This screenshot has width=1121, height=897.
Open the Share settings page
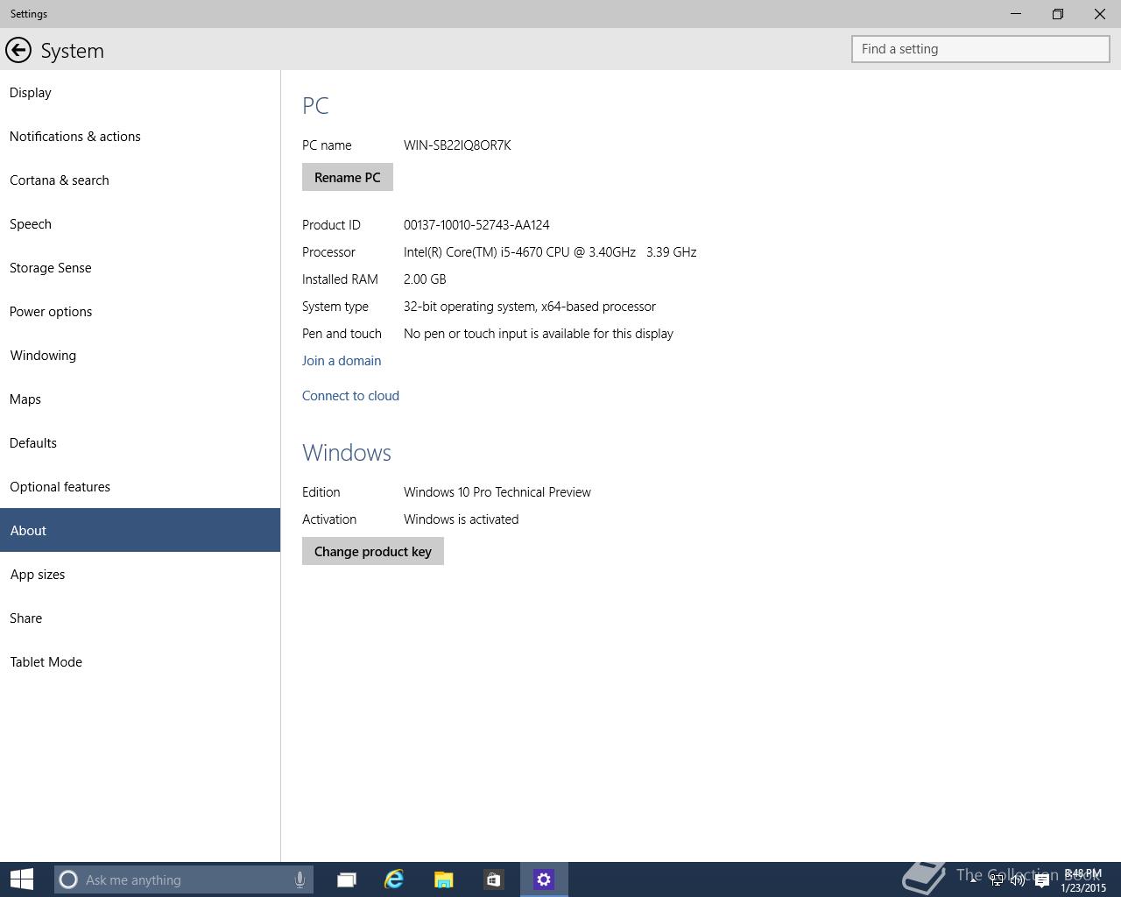pyautogui.click(x=140, y=618)
